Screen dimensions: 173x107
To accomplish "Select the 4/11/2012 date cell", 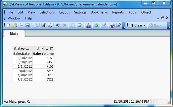I will [22, 79].
